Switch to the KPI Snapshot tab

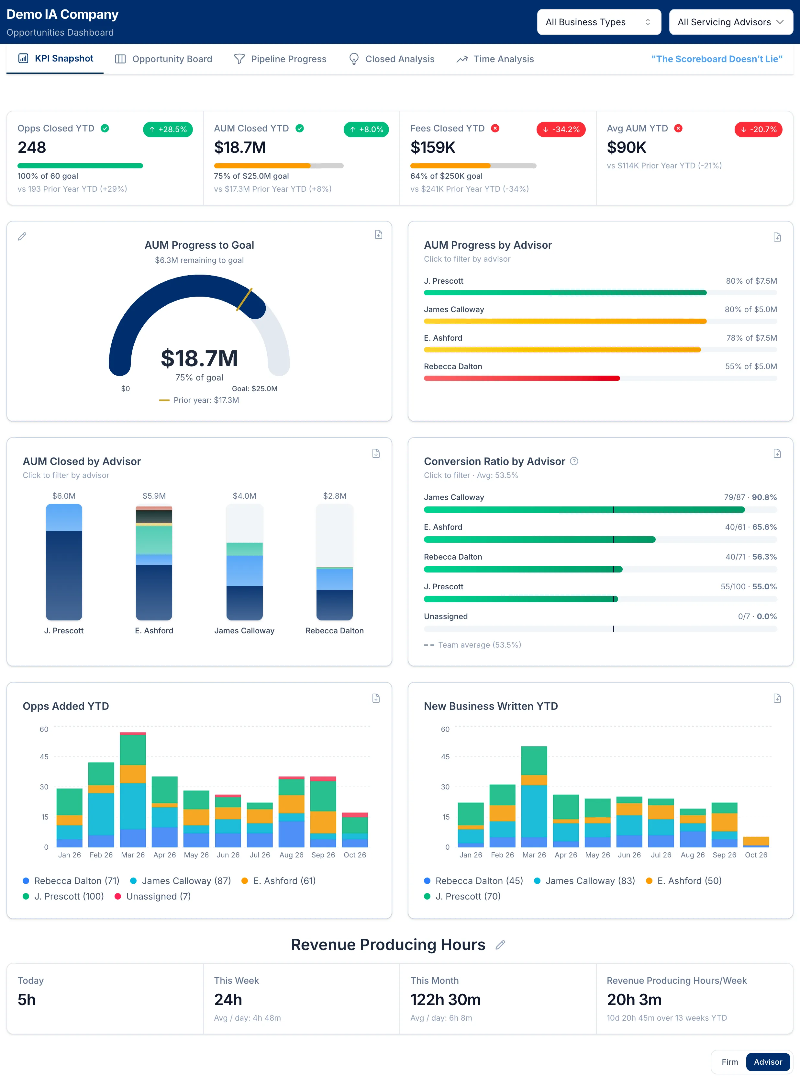click(x=55, y=59)
